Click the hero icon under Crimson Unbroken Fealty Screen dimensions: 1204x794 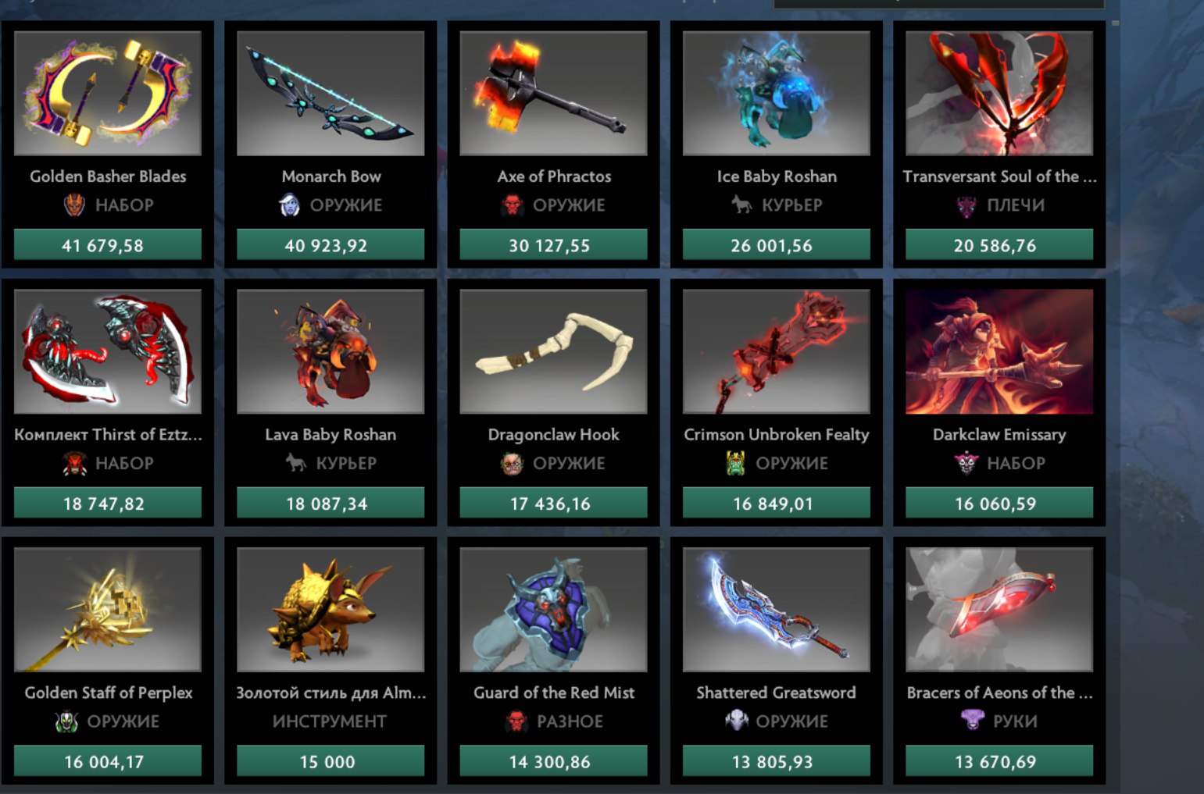(735, 464)
